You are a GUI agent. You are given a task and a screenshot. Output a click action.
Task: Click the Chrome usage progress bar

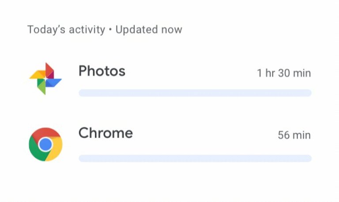(195, 158)
